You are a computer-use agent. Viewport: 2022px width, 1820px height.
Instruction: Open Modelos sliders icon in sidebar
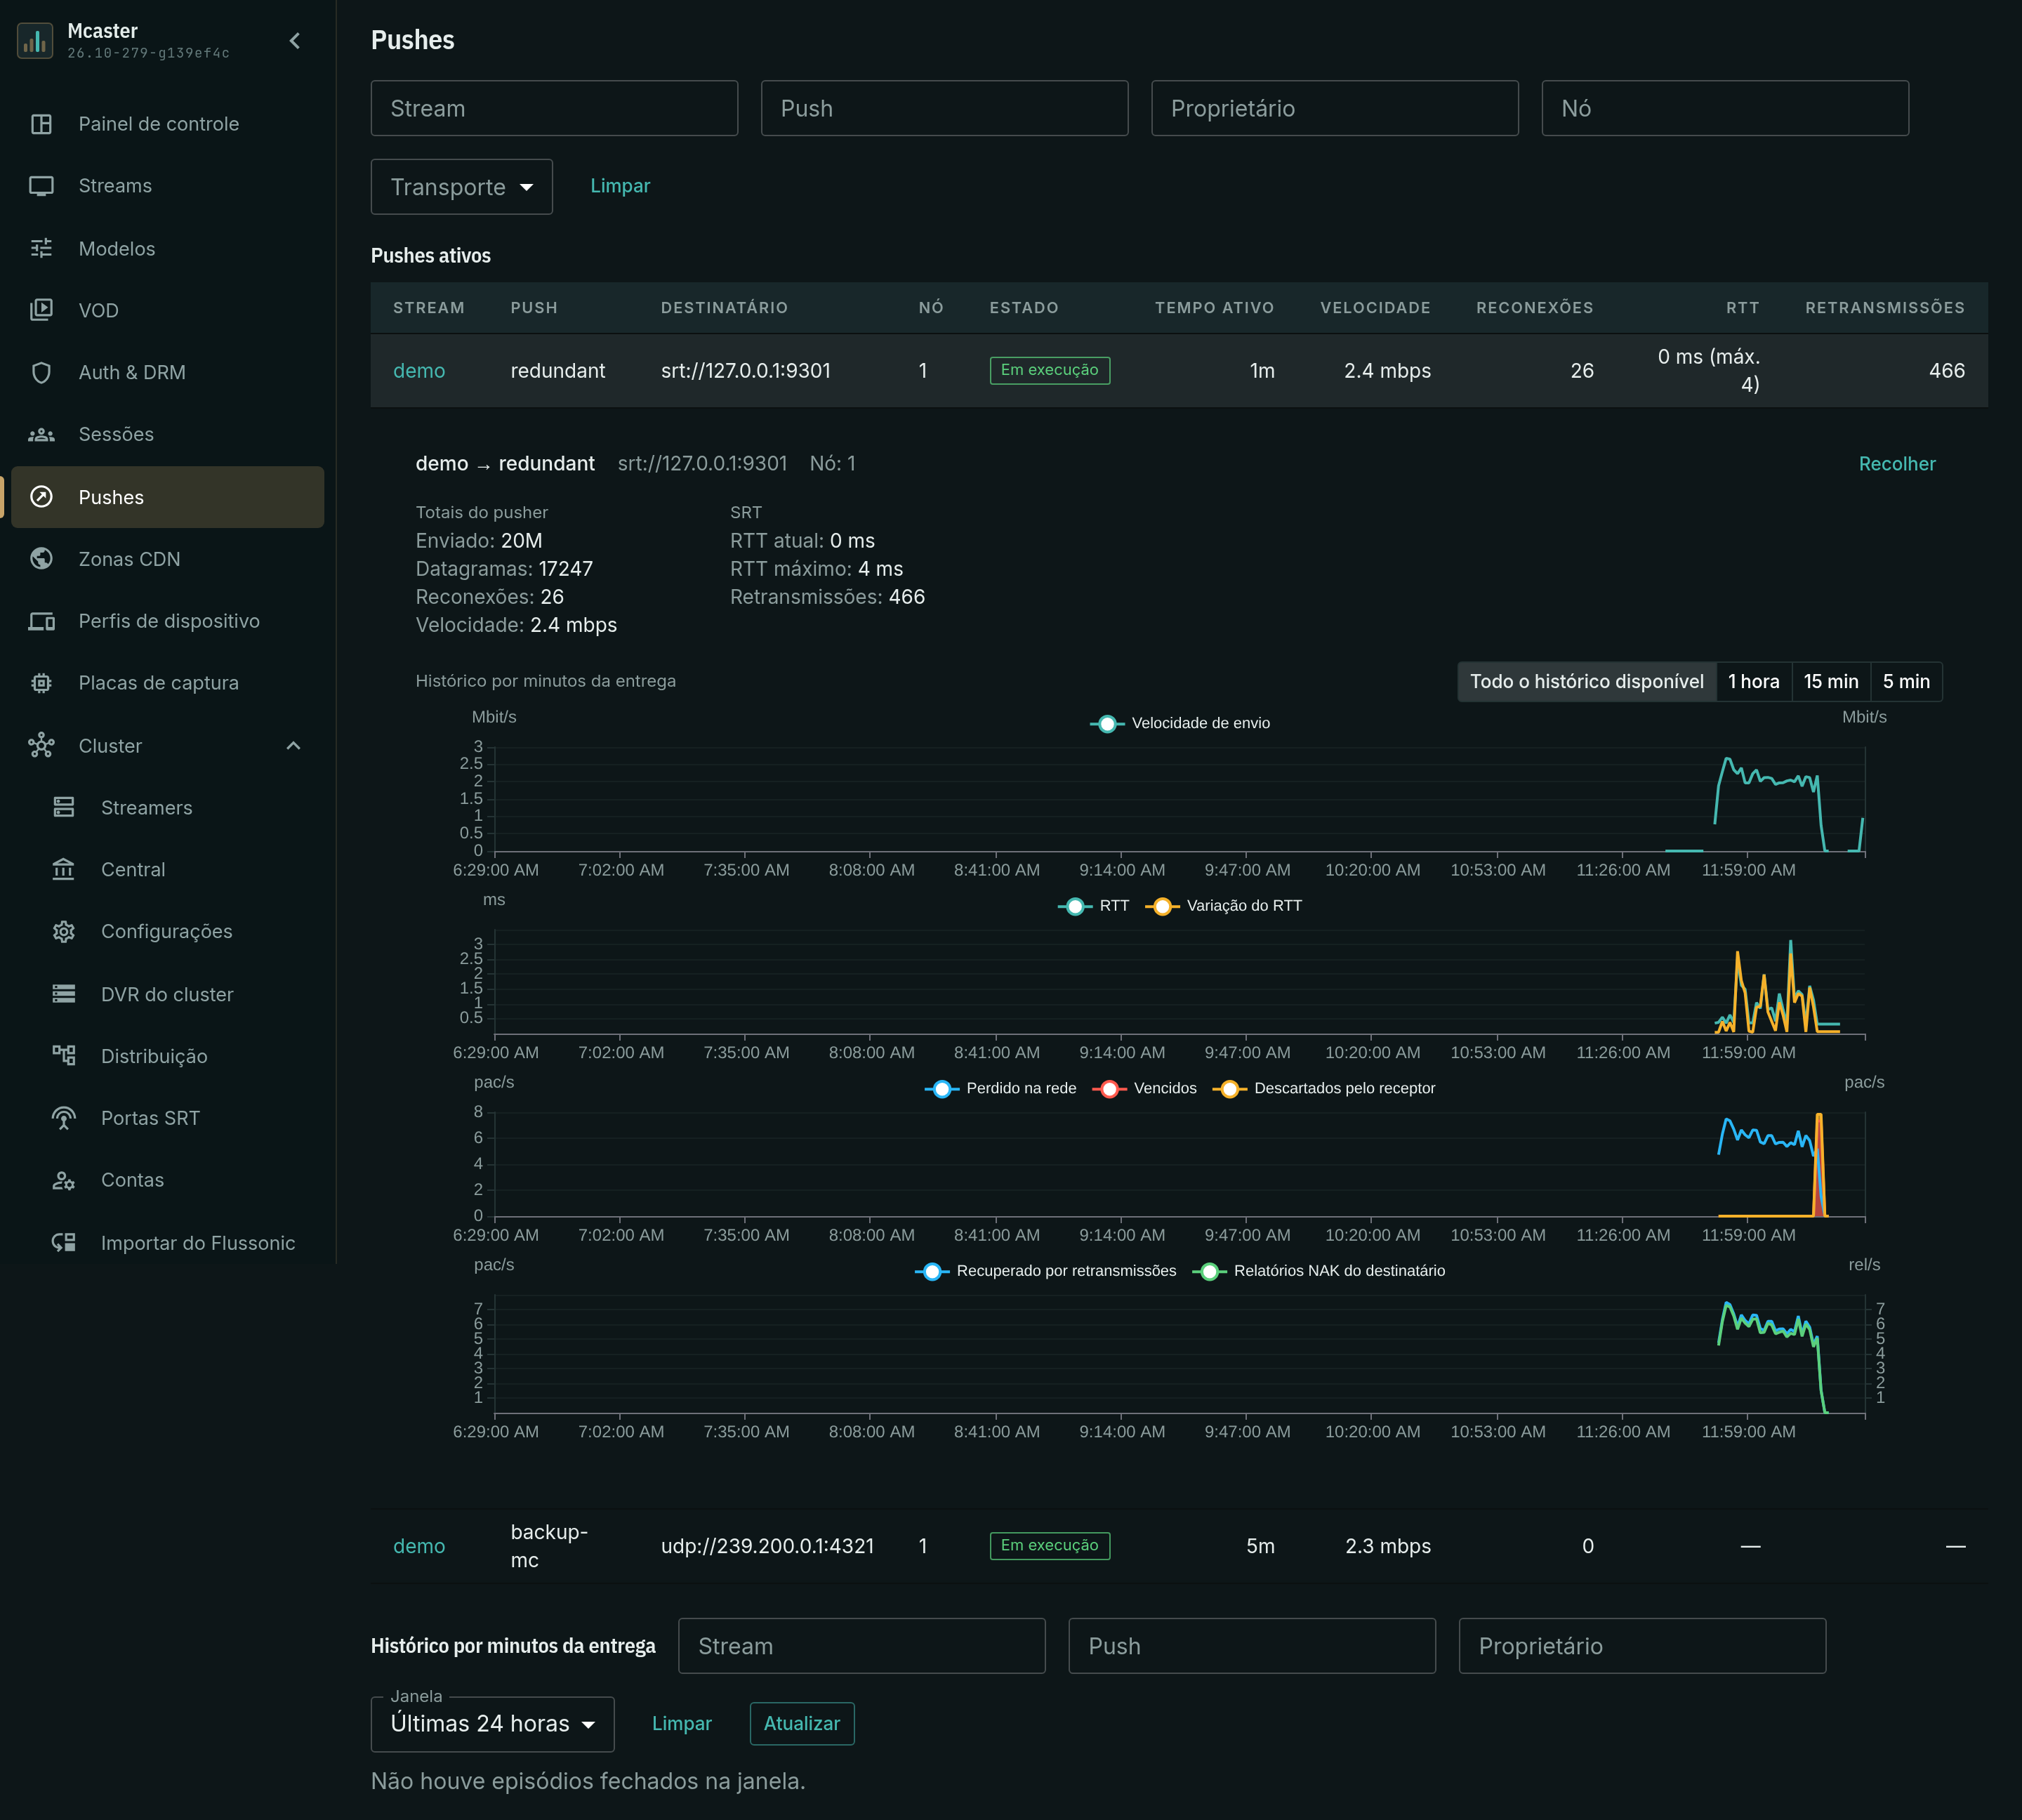coord(41,248)
